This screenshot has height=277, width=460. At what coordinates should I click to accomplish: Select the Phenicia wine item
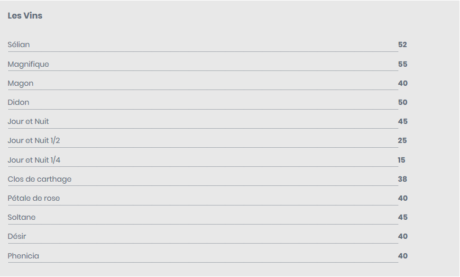point(23,256)
